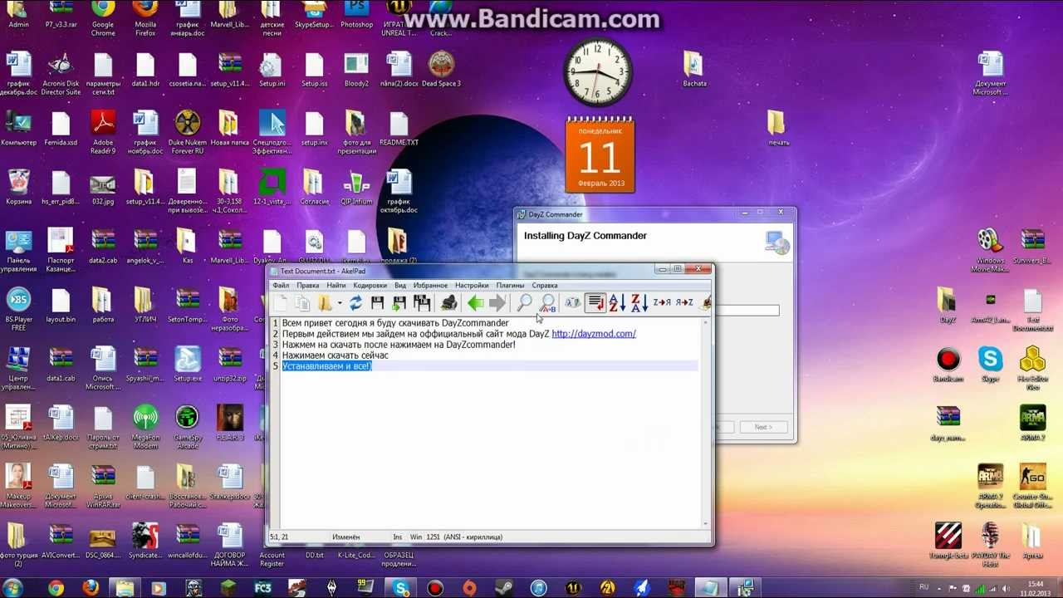The width and height of the screenshot is (1063, 598).
Task: Open the Кодировки menu
Action: click(x=370, y=285)
